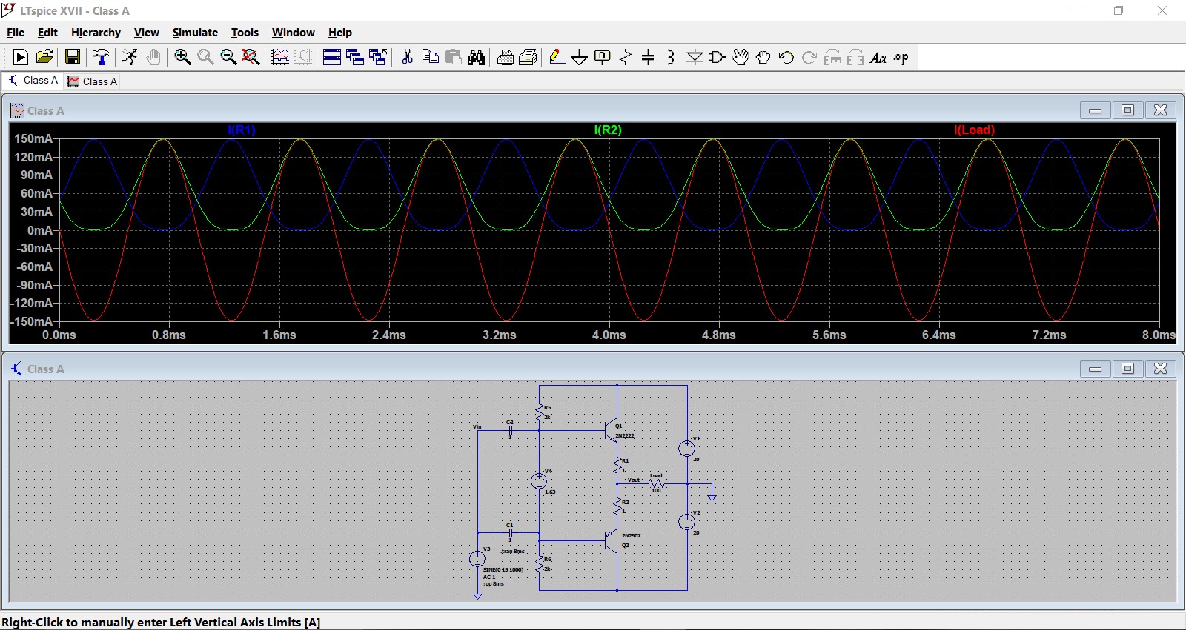
Task: Click the Q2 2N2907 transistor in schematic
Action: pos(612,540)
